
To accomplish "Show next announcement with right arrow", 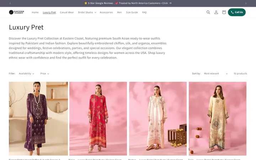I will 246,3.
